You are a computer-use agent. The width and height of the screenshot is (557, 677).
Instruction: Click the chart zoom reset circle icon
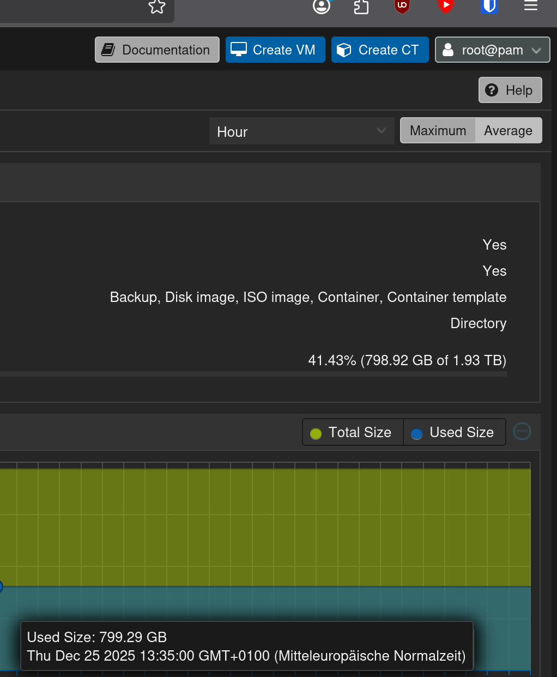[522, 431]
